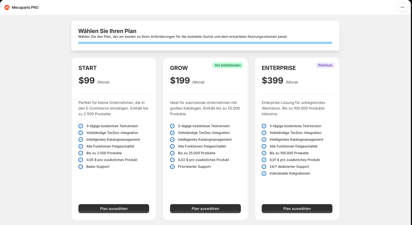The width and height of the screenshot is (412, 225).
Task: Click check icon beside '24/7 dedizierter Support'
Action: tap(264, 167)
